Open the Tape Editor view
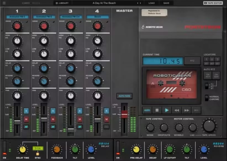 point(213,3)
